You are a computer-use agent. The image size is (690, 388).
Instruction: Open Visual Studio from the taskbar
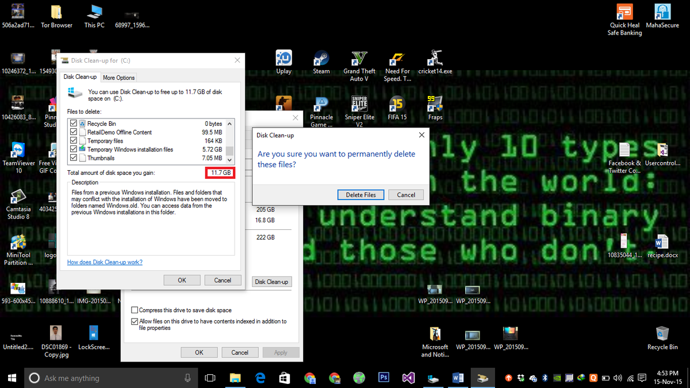point(408,378)
